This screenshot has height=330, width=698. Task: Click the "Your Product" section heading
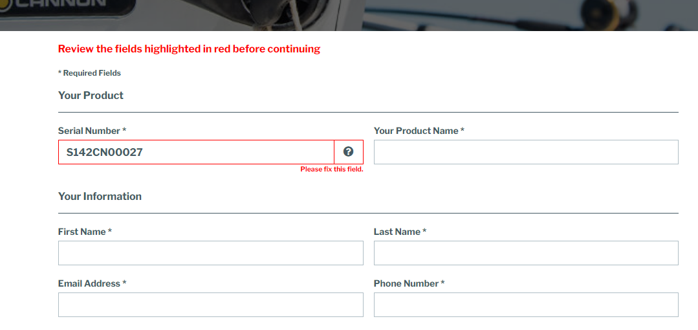[91, 95]
